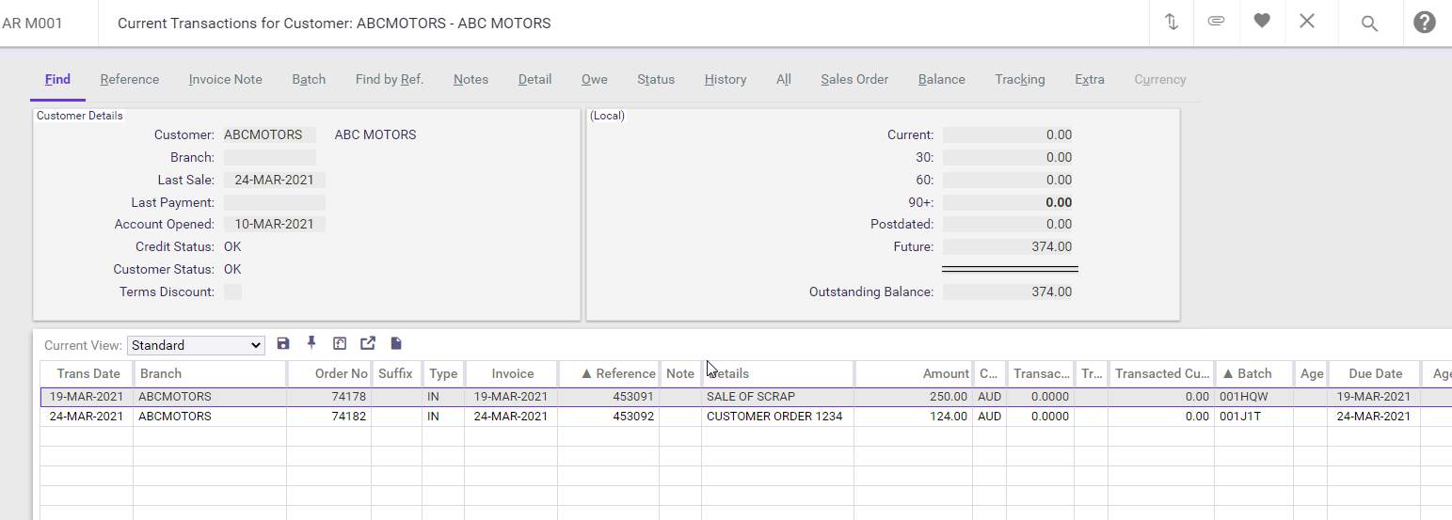Viewport: 1452px width, 520px height.
Task: Click the 124.00 amount cell
Action: click(914, 416)
